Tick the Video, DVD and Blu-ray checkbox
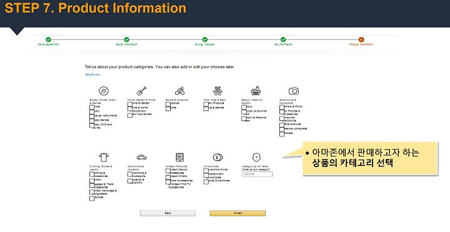The width and height of the screenshot is (450, 232). tap(92, 125)
